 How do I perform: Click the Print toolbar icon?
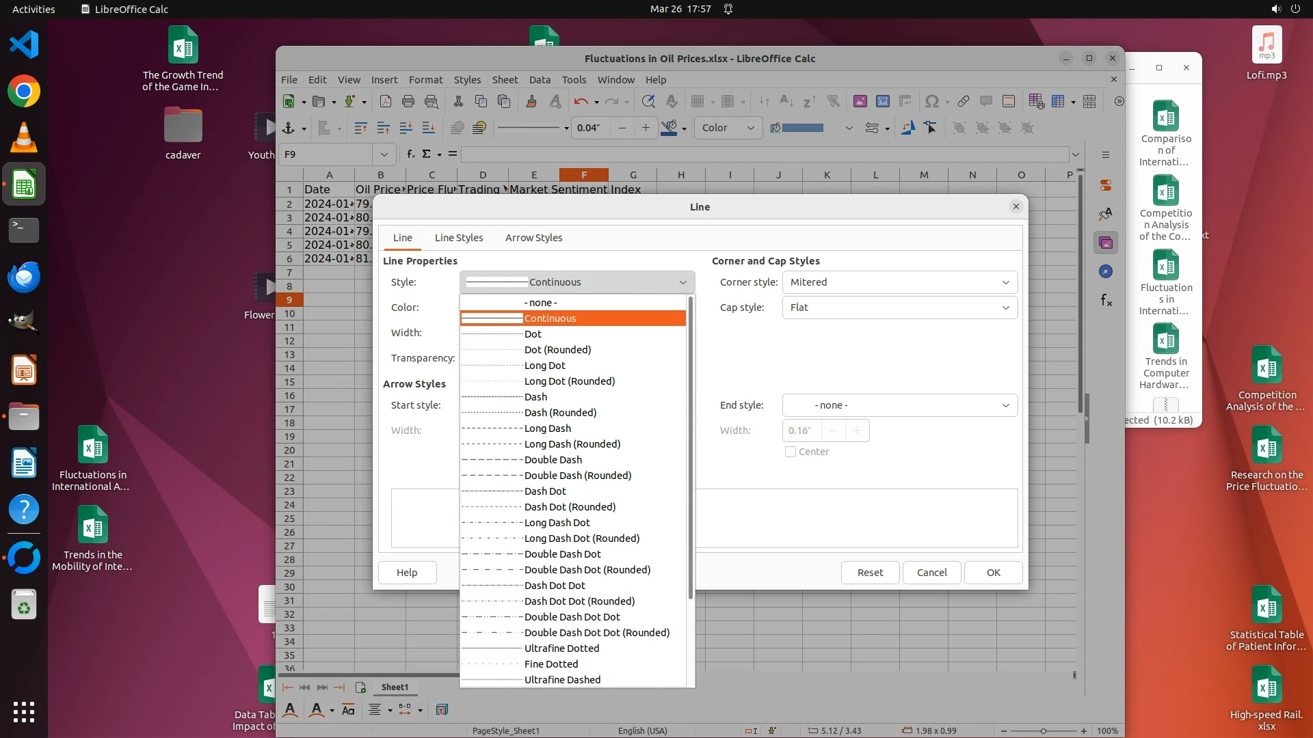408,102
